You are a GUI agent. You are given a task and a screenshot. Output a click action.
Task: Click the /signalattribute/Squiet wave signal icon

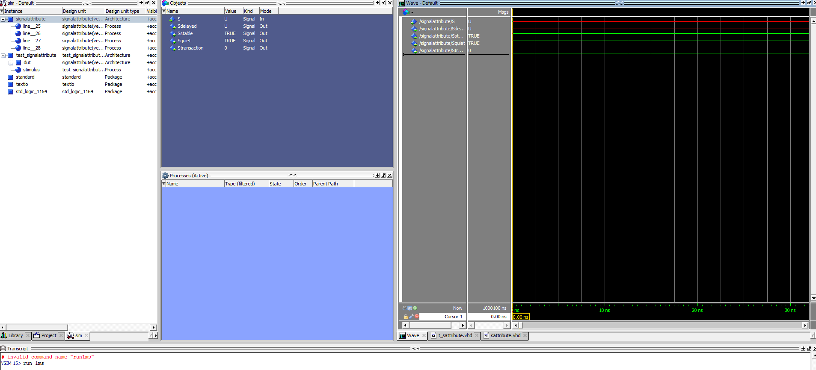414,44
